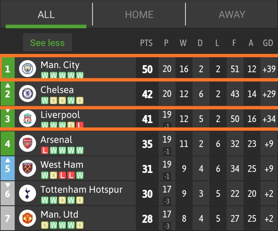Sort by the GD column header
Image resolution: width=278 pixels, height=231 pixels.
268,43
